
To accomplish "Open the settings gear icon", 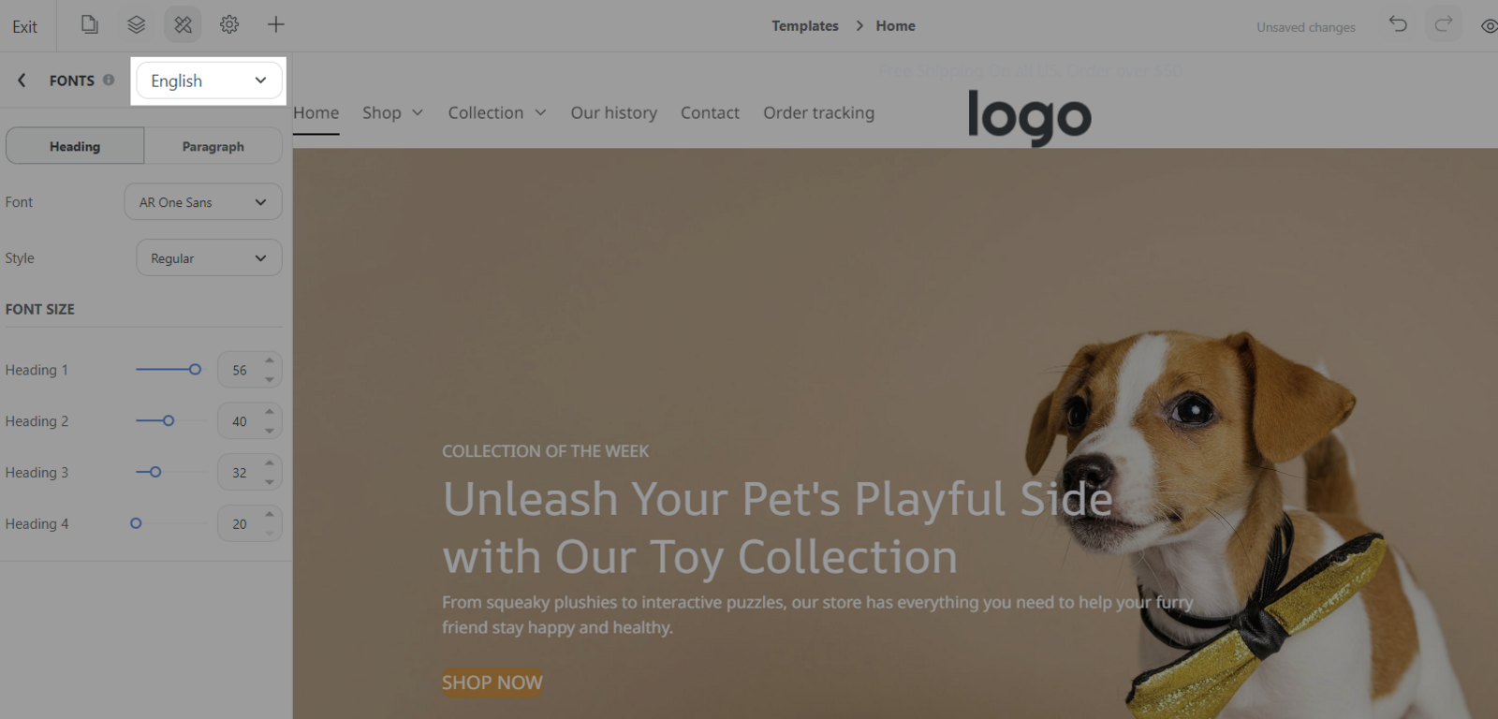I will [229, 24].
